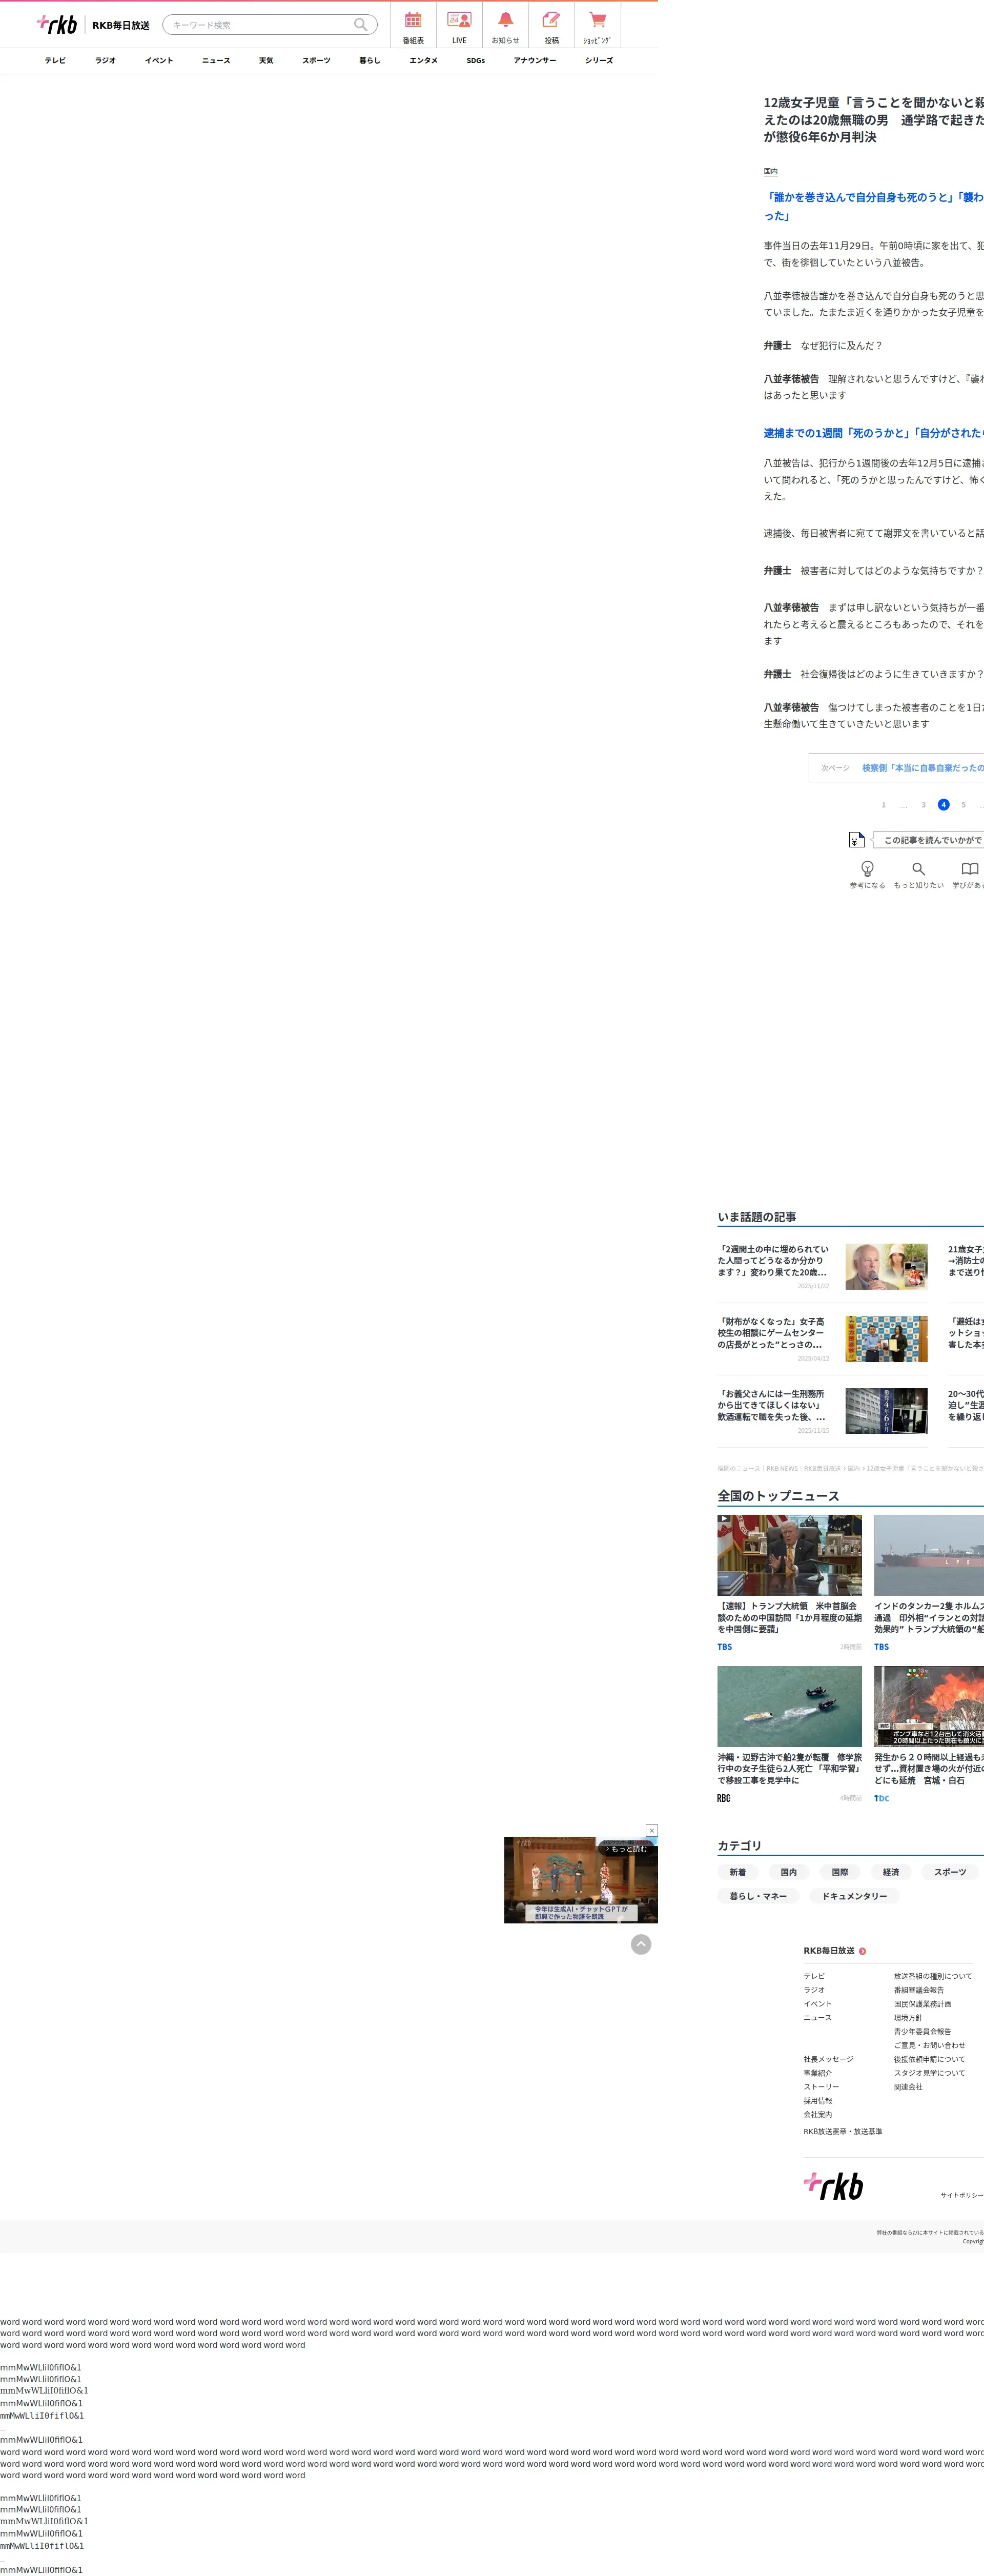The image size is (984, 2576).
Task: Click the 参考になる lightbulb icon
Action: (867, 869)
